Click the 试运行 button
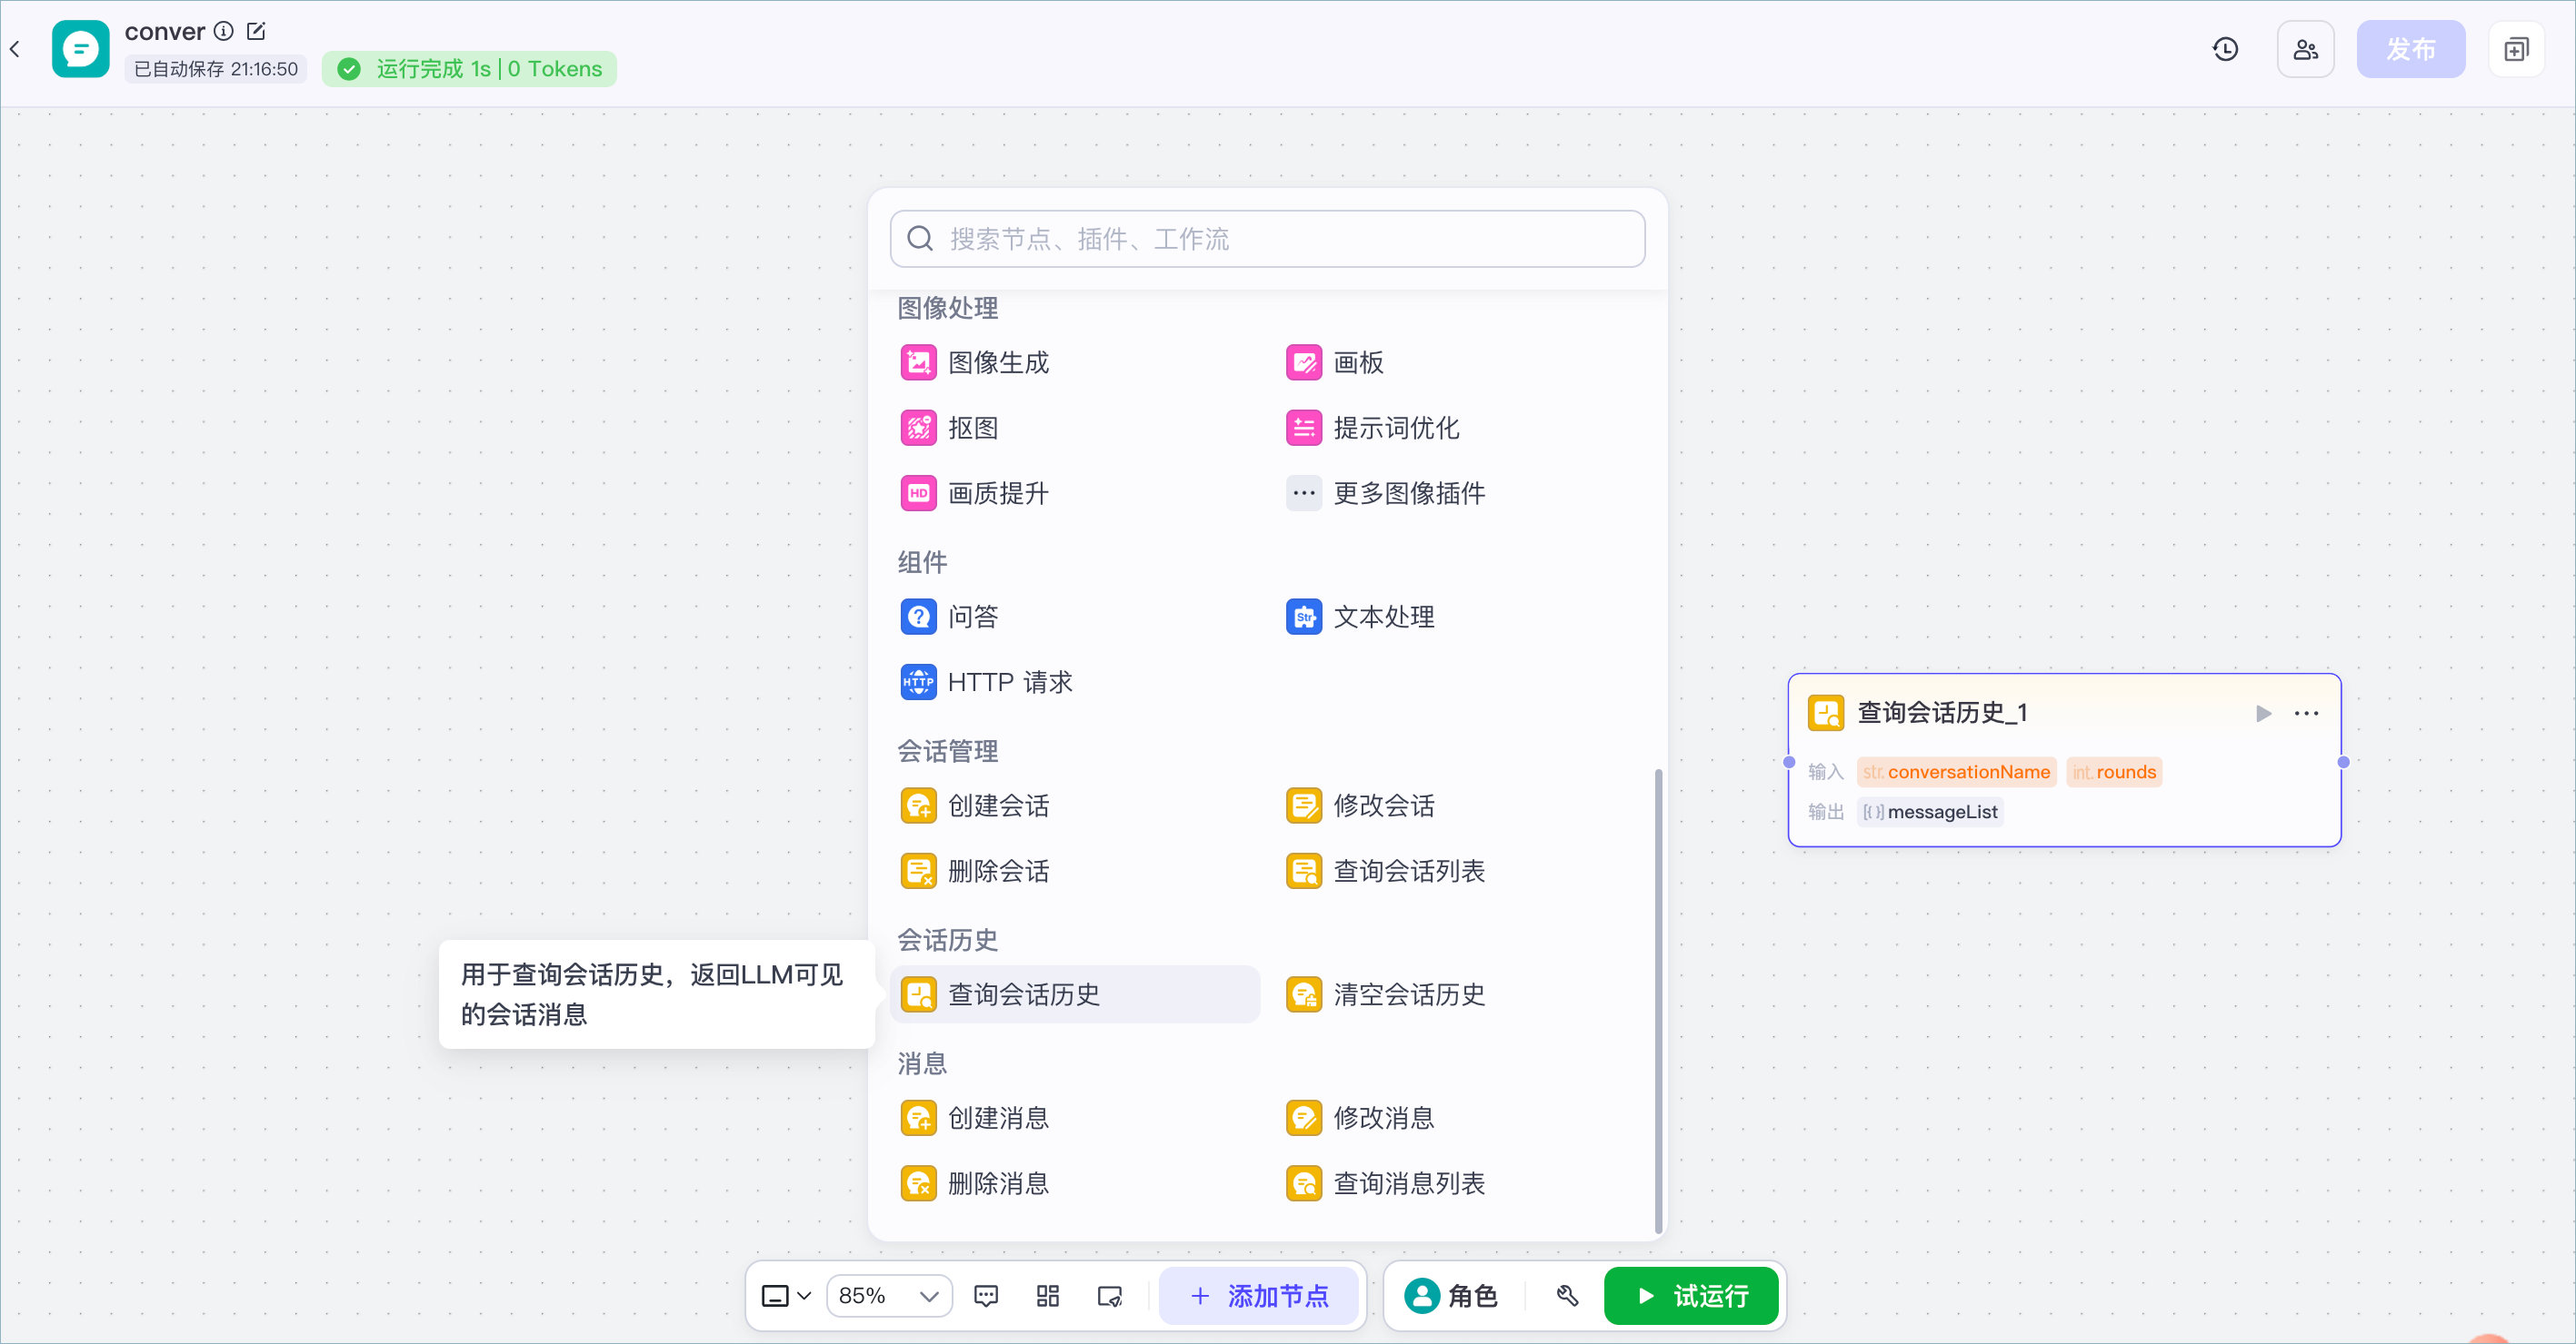 point(1691,1296)
